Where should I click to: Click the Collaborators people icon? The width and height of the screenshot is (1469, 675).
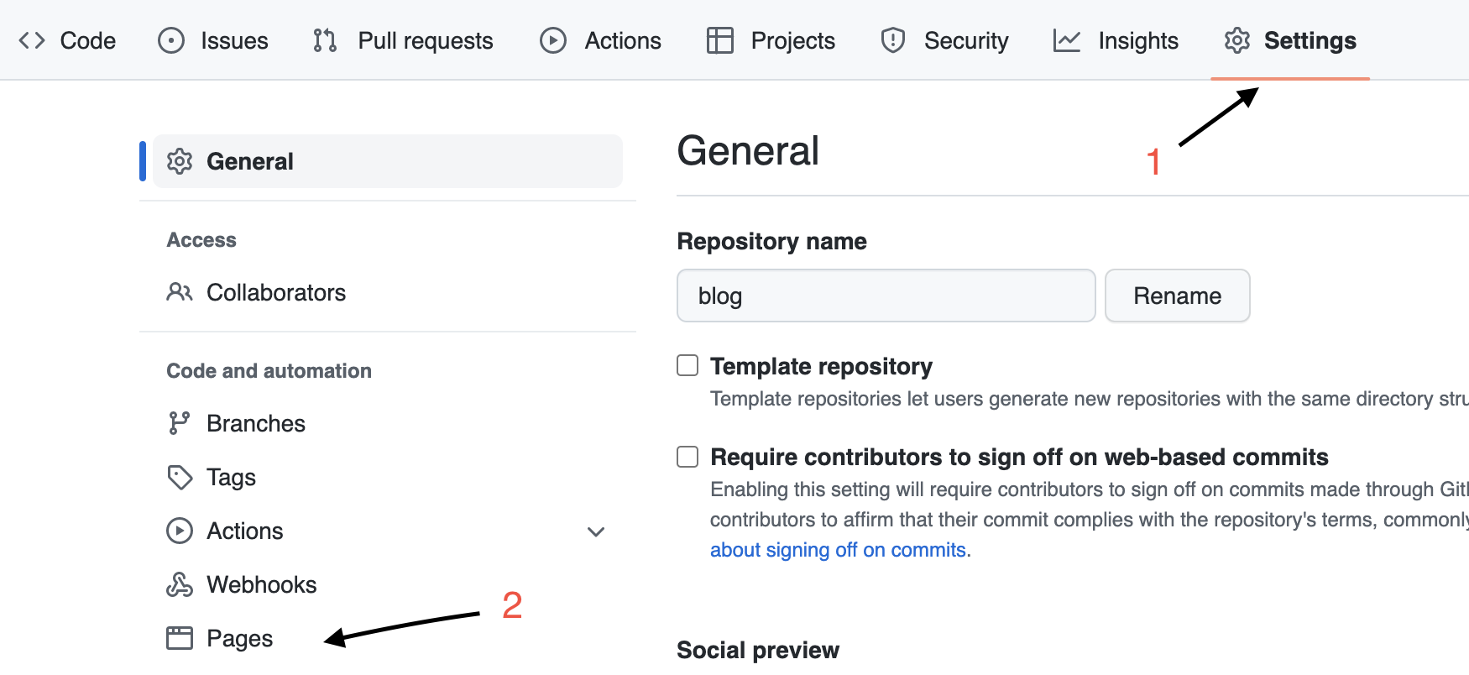pyautogui.click(x=180, y=292)
